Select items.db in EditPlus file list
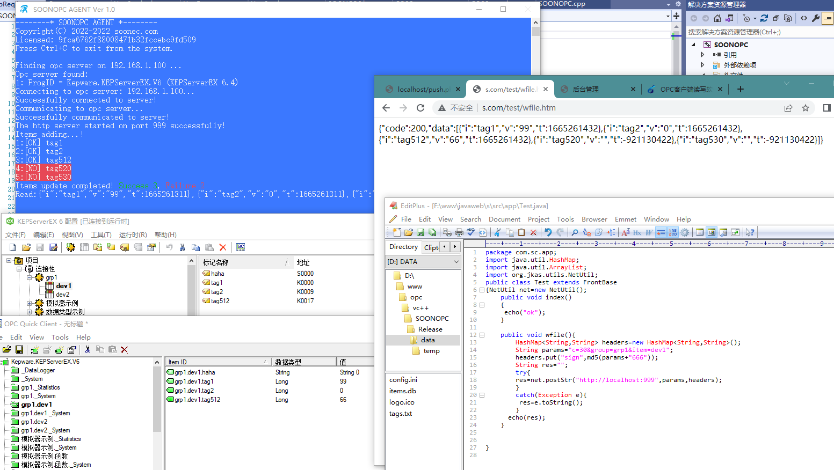Image resolution: width=834 pixels, height=470 pixels. 403,391
